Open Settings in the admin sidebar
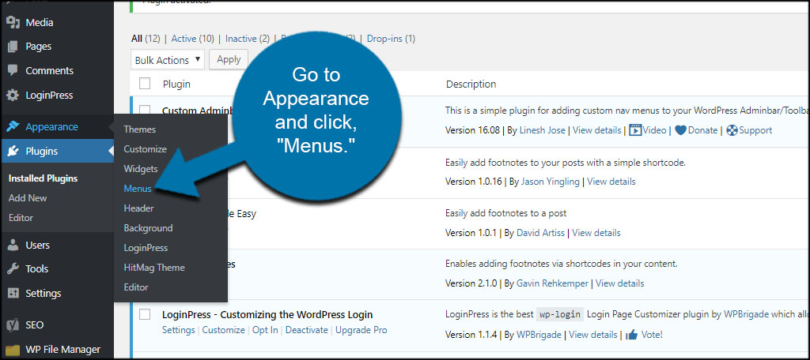Screen dimensions: 810x360 coord(44,294)
